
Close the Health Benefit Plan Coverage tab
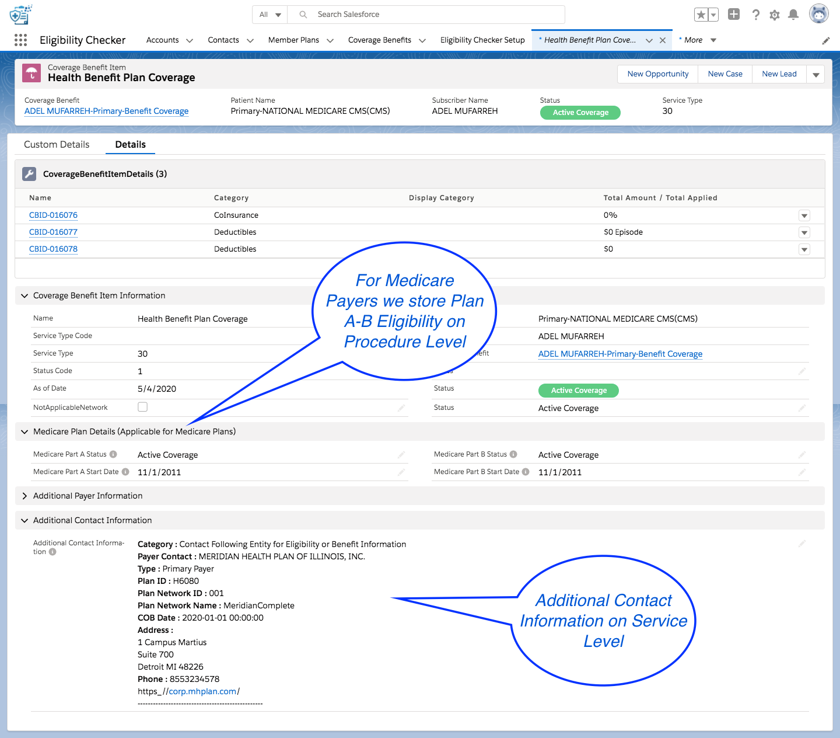click(x=663, y=40)
